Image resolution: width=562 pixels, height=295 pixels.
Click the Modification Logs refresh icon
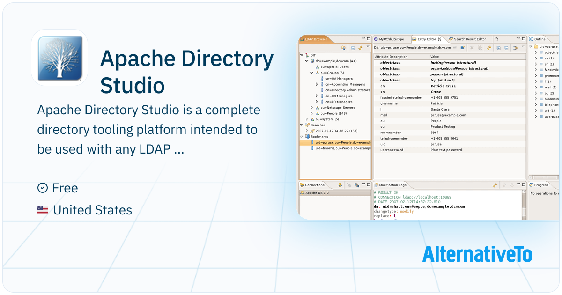[495, 185]
